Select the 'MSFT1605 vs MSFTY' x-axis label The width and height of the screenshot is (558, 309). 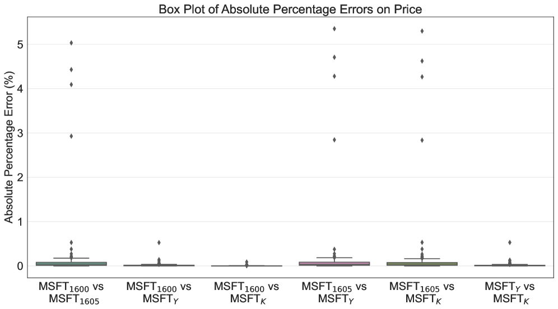point(334,292)
